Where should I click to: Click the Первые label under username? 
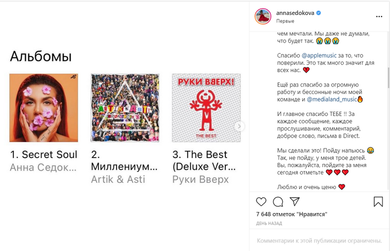[285, 21]
